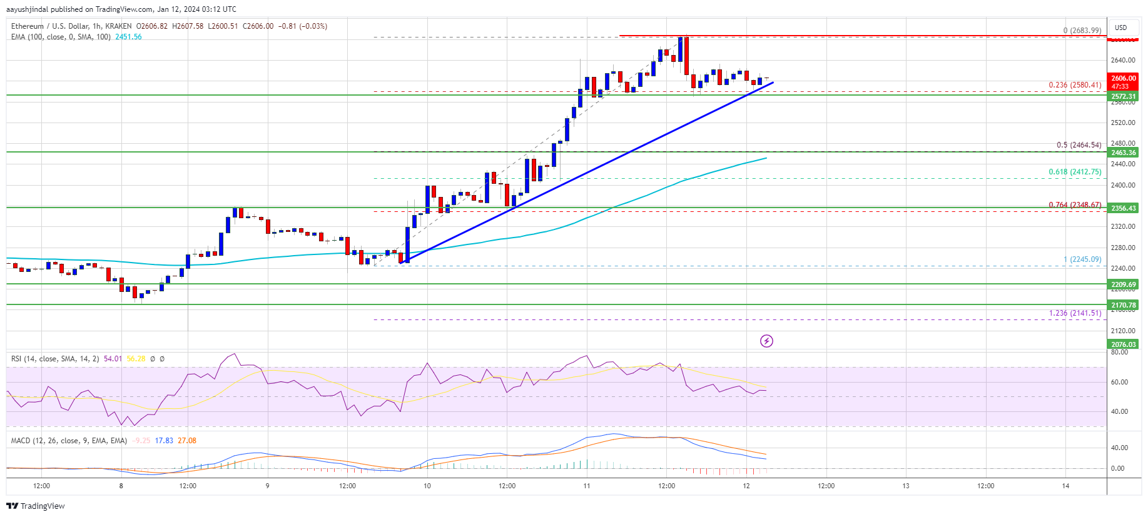Click the 0.236 (2580.41) Fibonacci level label
This screenshot has height=517, width=1148.
pyautogui.click(x=1075, y=85)
